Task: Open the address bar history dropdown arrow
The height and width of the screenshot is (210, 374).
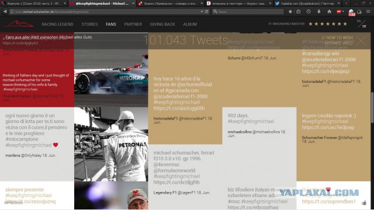Action: pos(202,12)
